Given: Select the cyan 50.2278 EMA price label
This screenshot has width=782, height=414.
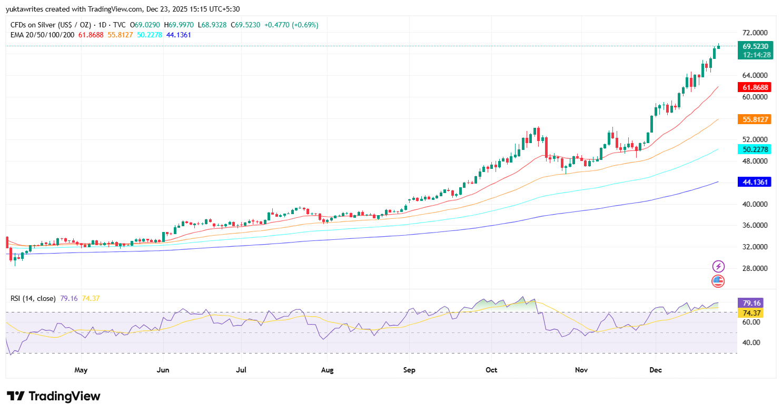Looking at the screenshot, I should click(755, 149).
